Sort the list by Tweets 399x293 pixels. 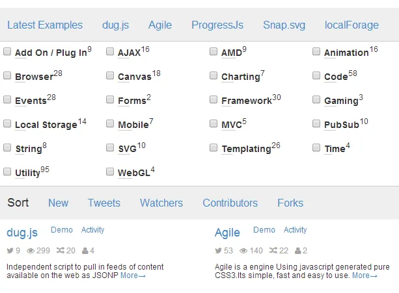click(104, 203)
